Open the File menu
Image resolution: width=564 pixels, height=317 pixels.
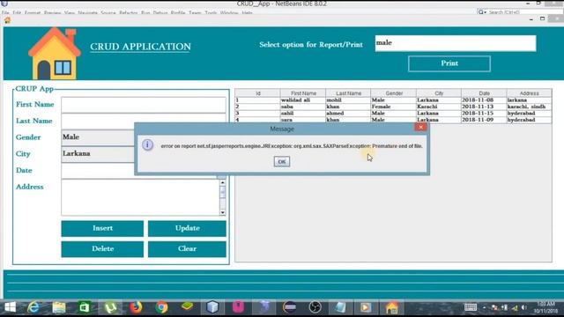click(x=5, y=12)
